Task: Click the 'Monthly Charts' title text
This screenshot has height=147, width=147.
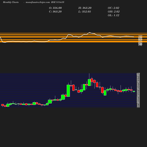Action: [11, 2]
